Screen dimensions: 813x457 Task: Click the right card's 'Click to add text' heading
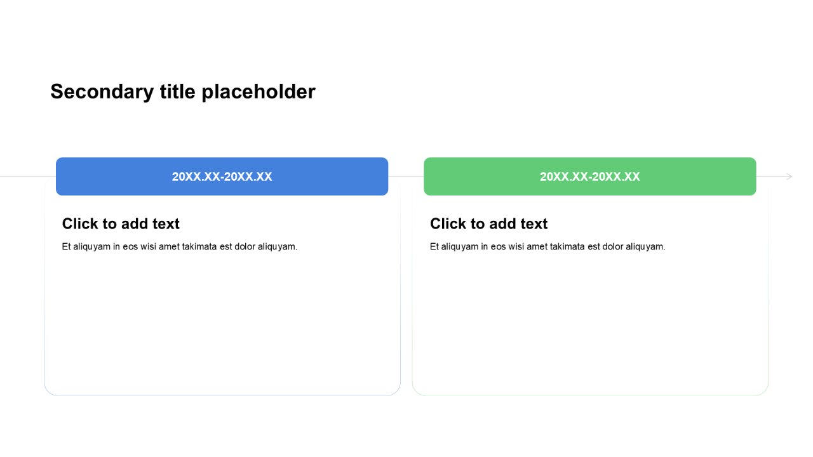488,223
